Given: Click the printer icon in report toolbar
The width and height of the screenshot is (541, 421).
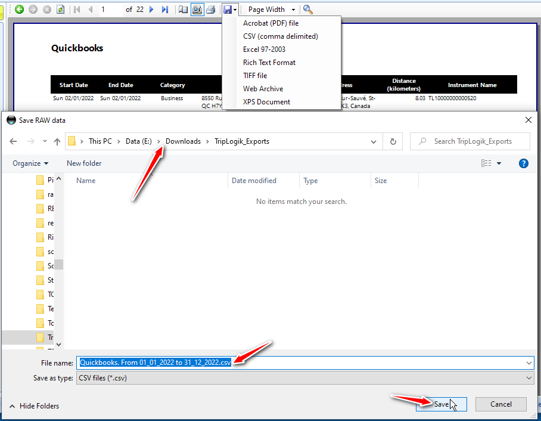Looking at the screenshot, I should (210, 10).
